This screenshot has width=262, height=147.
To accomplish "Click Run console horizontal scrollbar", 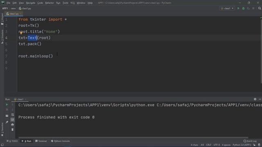I will [x=133, y=138].
